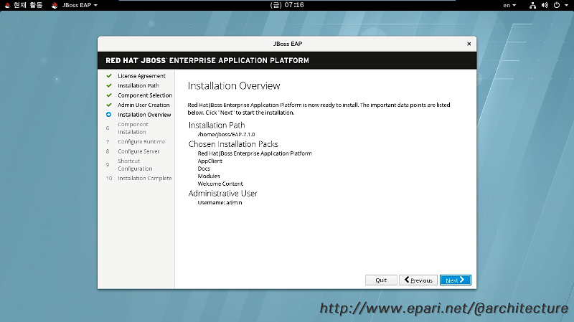Screen dimensions: 574x322
Task: Close the JBoss EAP installer window
Action: point(469,44)
